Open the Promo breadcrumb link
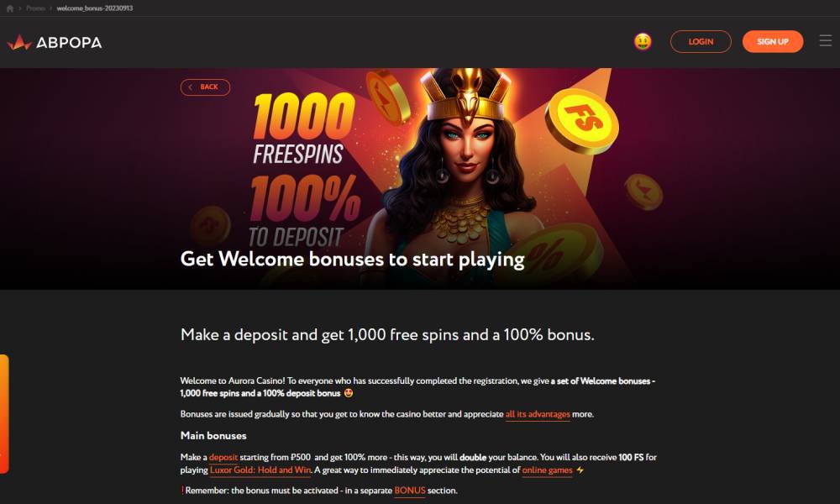This screenshot has height=504, width=840. pyautogui.click(x=35, y=8)
